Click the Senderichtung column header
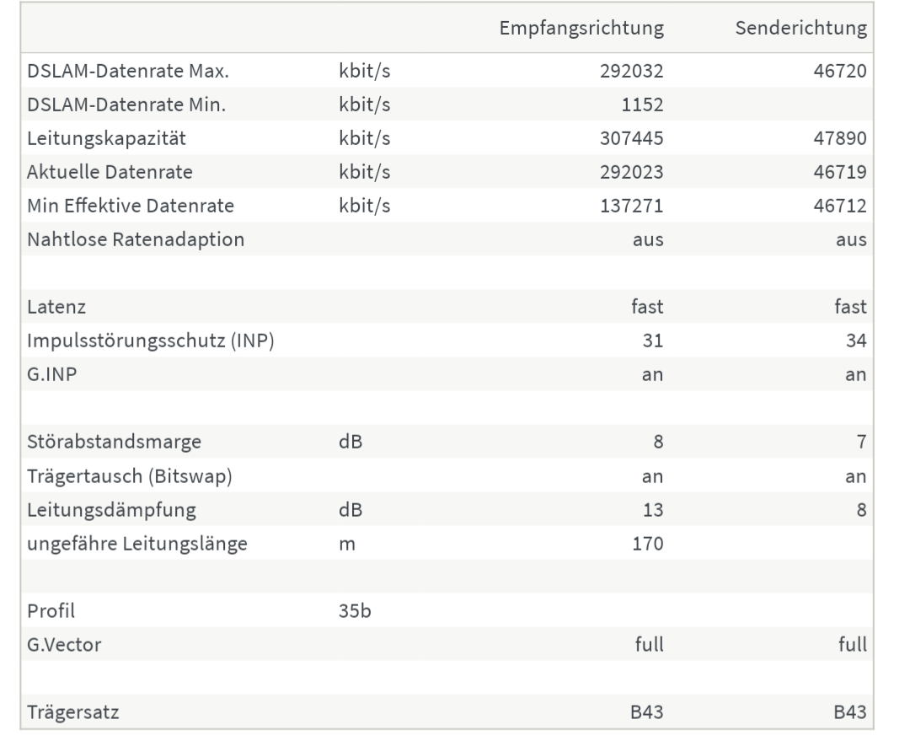 click(801, 28)
